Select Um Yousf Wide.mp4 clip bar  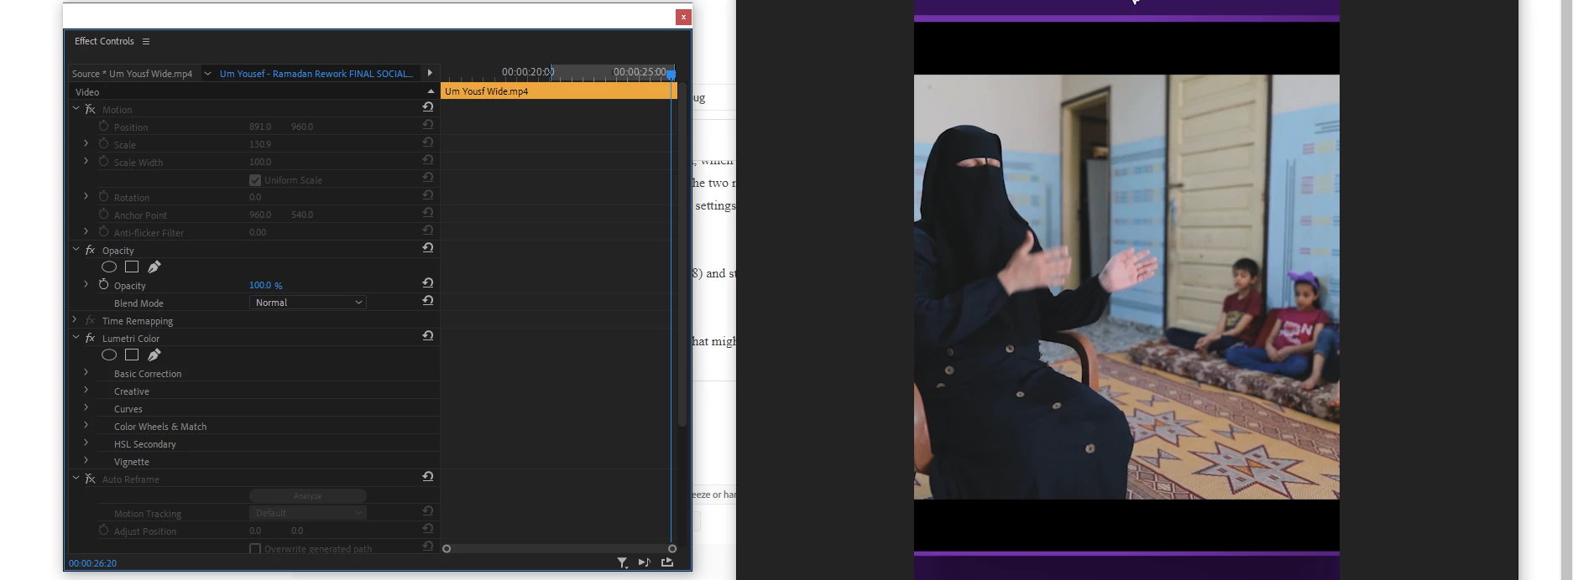point(559,91)
